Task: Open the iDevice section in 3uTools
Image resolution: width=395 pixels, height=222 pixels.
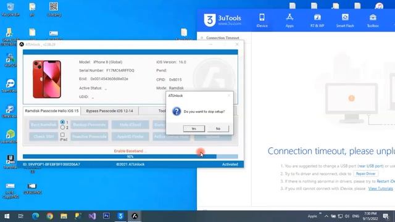Action: (262, 20)
